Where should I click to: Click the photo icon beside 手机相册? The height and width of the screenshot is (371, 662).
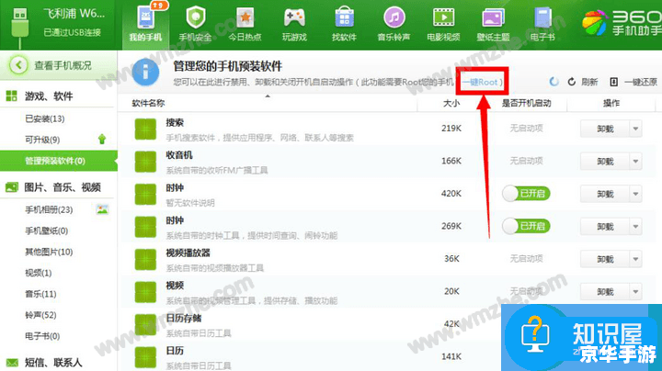click(x=102, y=209)
